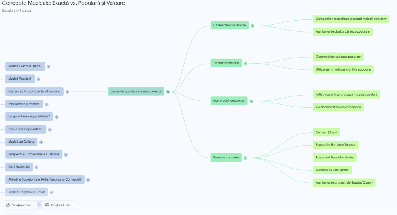Collapse the Exemple concrete branch arrow
Screen dimensions: 397x215
[245, 158]
